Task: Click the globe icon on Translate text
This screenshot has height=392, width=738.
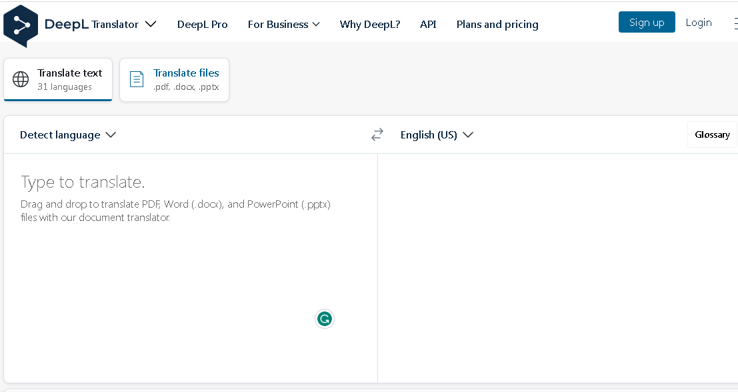Action: click(21, 79)
